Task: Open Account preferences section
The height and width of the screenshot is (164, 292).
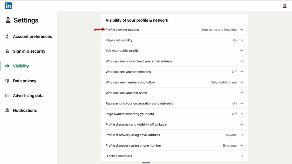Action: click(32, 36)
